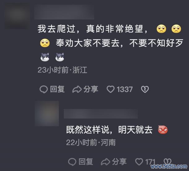The width and height of the screenshot is (189, 171).
Task: Click the 1337 like count
Action: [x=125, y=90]
